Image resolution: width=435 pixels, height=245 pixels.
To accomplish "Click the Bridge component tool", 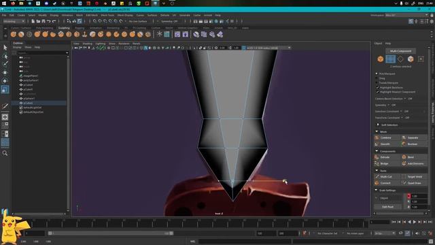I will 387,163.
